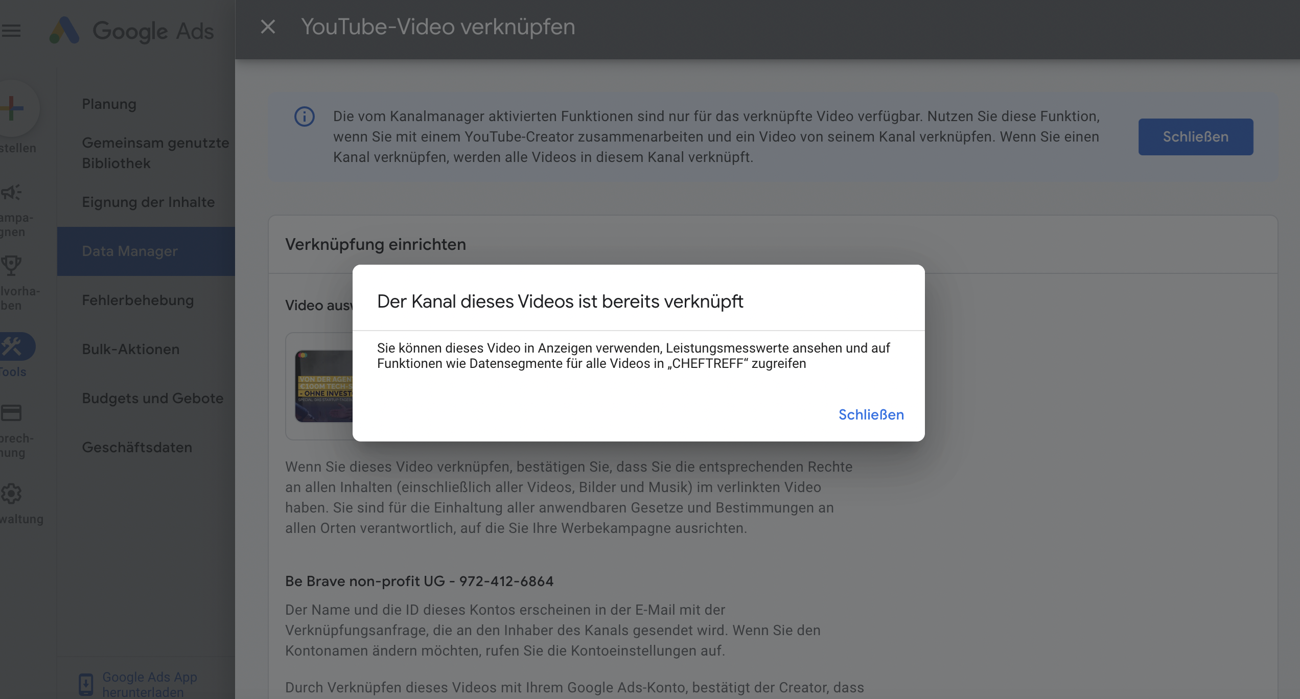Open Planung menu item
The height and width of the screenshot is (699, 1300).
[109, 104]
